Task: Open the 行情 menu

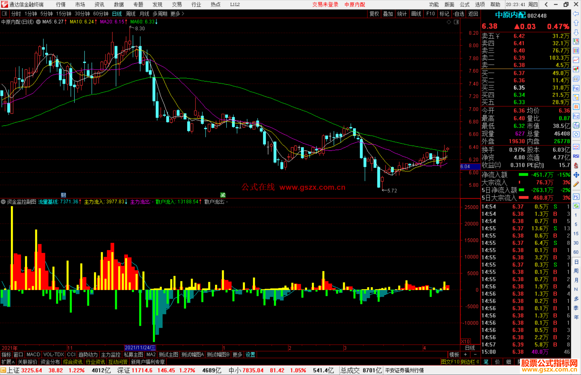Action: tap(61, 4)
